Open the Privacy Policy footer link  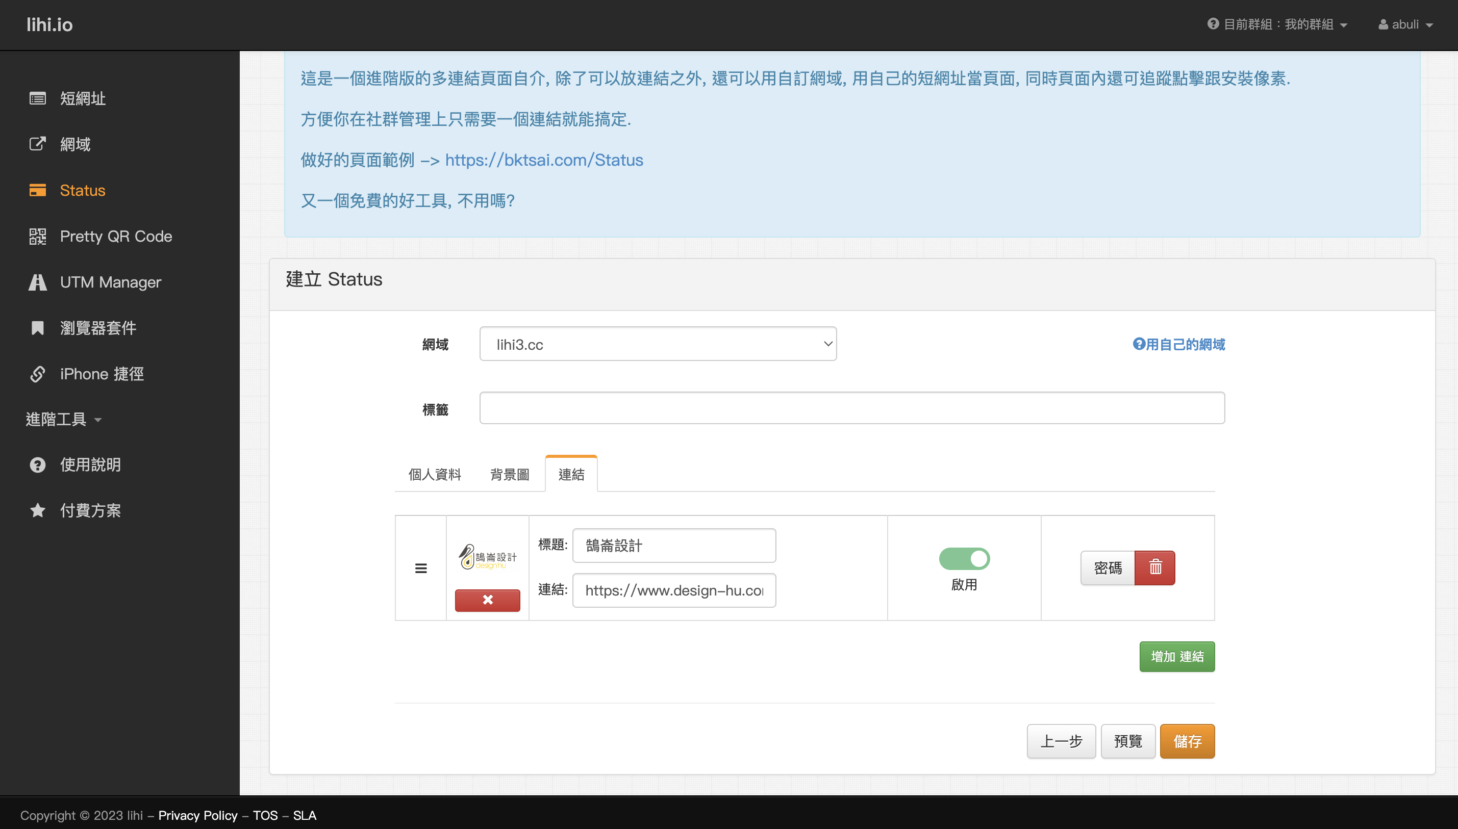click(197, 815)
